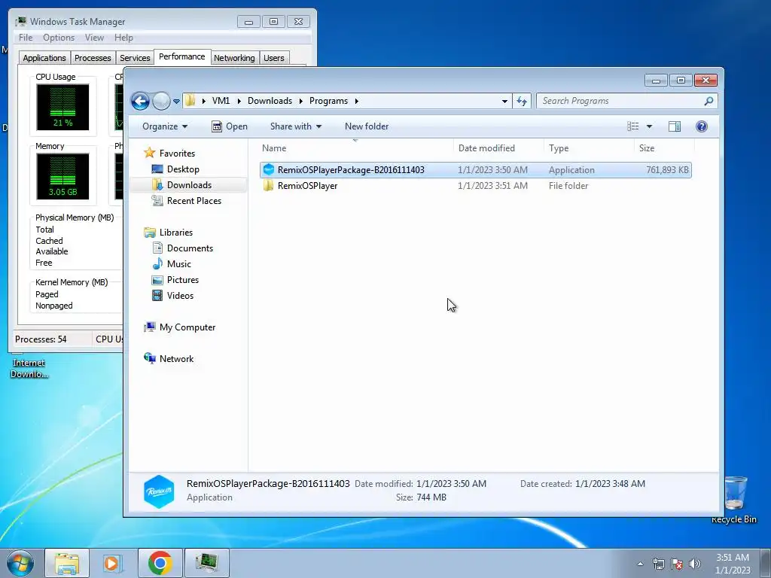Switch to Task Manager Processes tab
Screen dimensions: 771x578
pos(93,58)
